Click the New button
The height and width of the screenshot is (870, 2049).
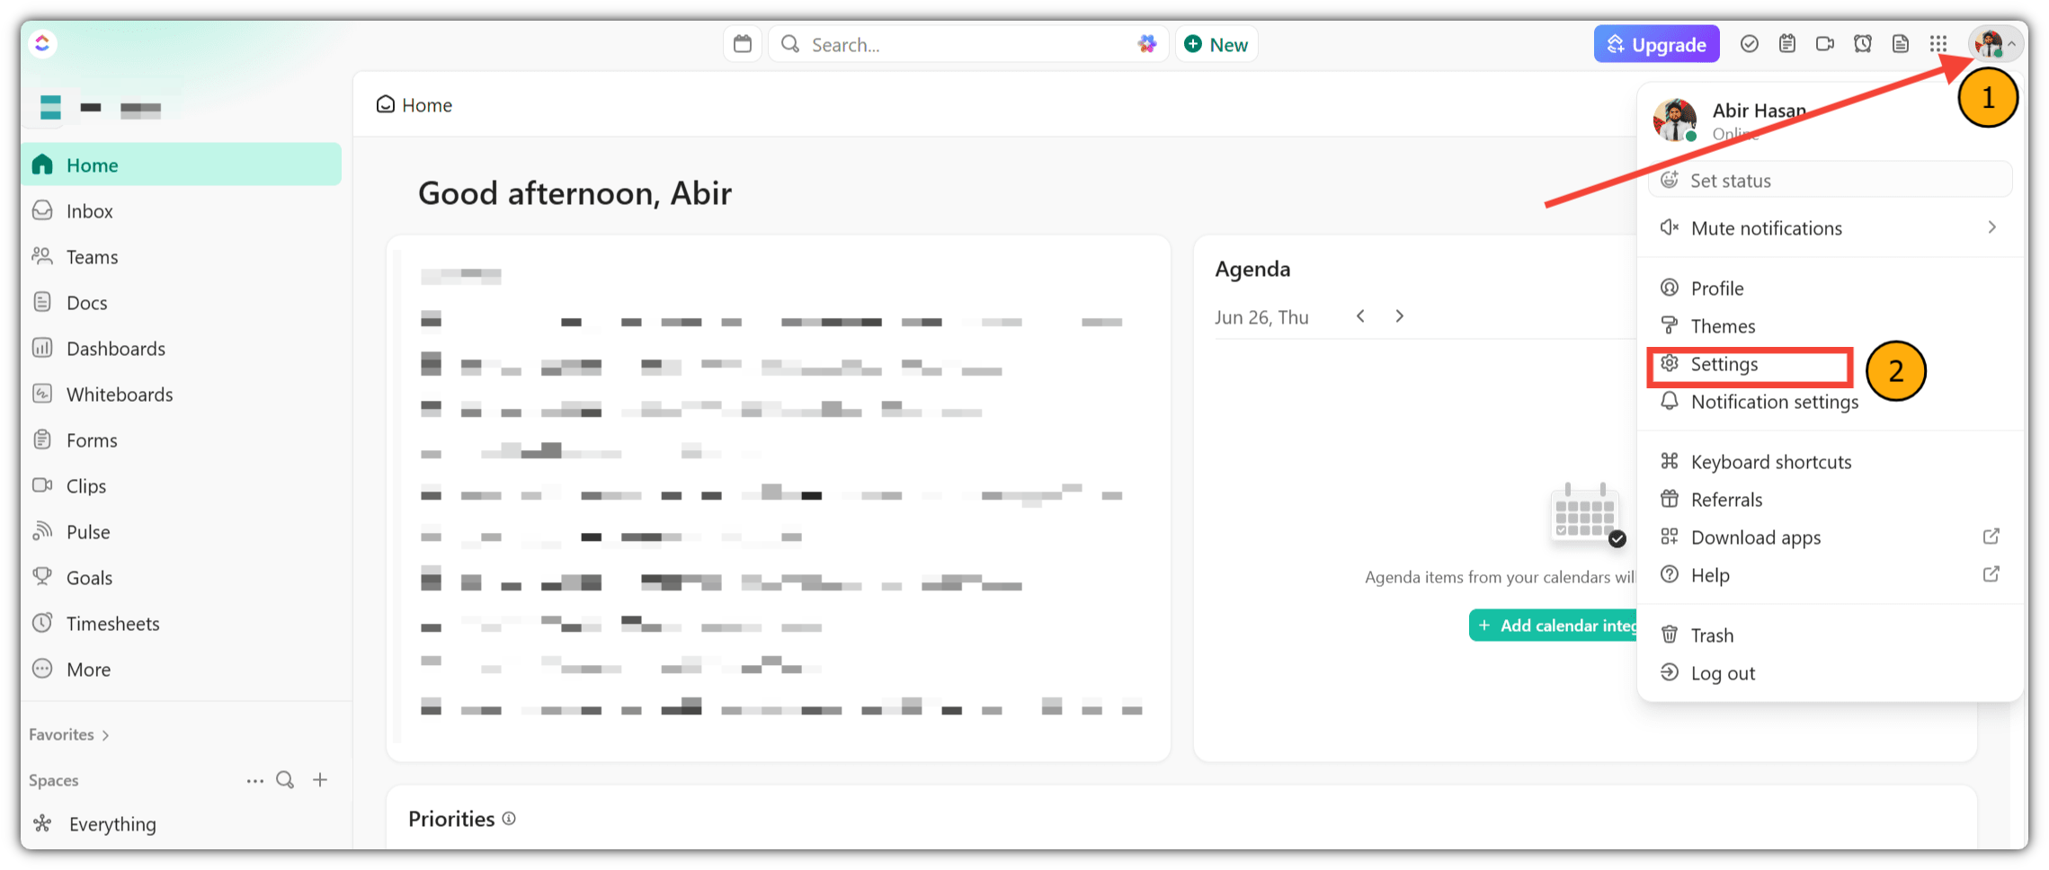click(1216, 44)
